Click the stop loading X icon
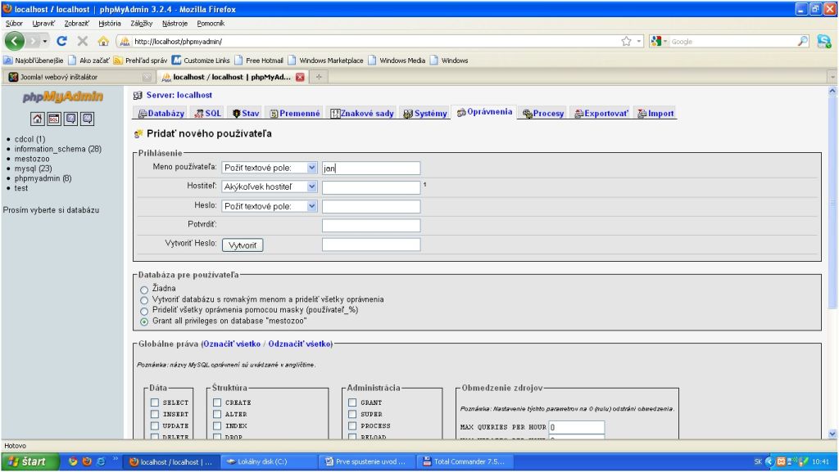This screenshot has height=472, width=839. 83,41
